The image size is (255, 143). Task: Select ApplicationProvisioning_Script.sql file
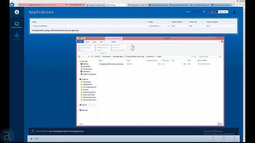tap(112, 64)
